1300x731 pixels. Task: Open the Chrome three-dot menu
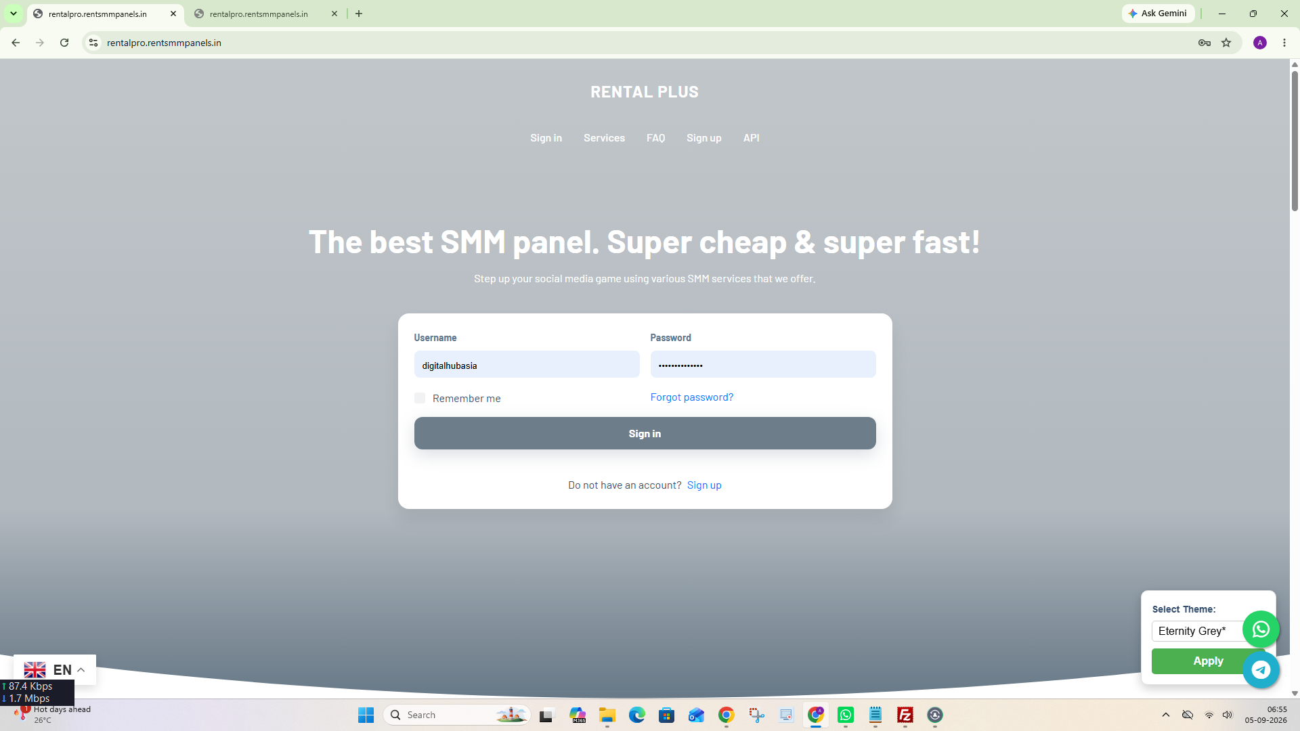(1284, 43)
